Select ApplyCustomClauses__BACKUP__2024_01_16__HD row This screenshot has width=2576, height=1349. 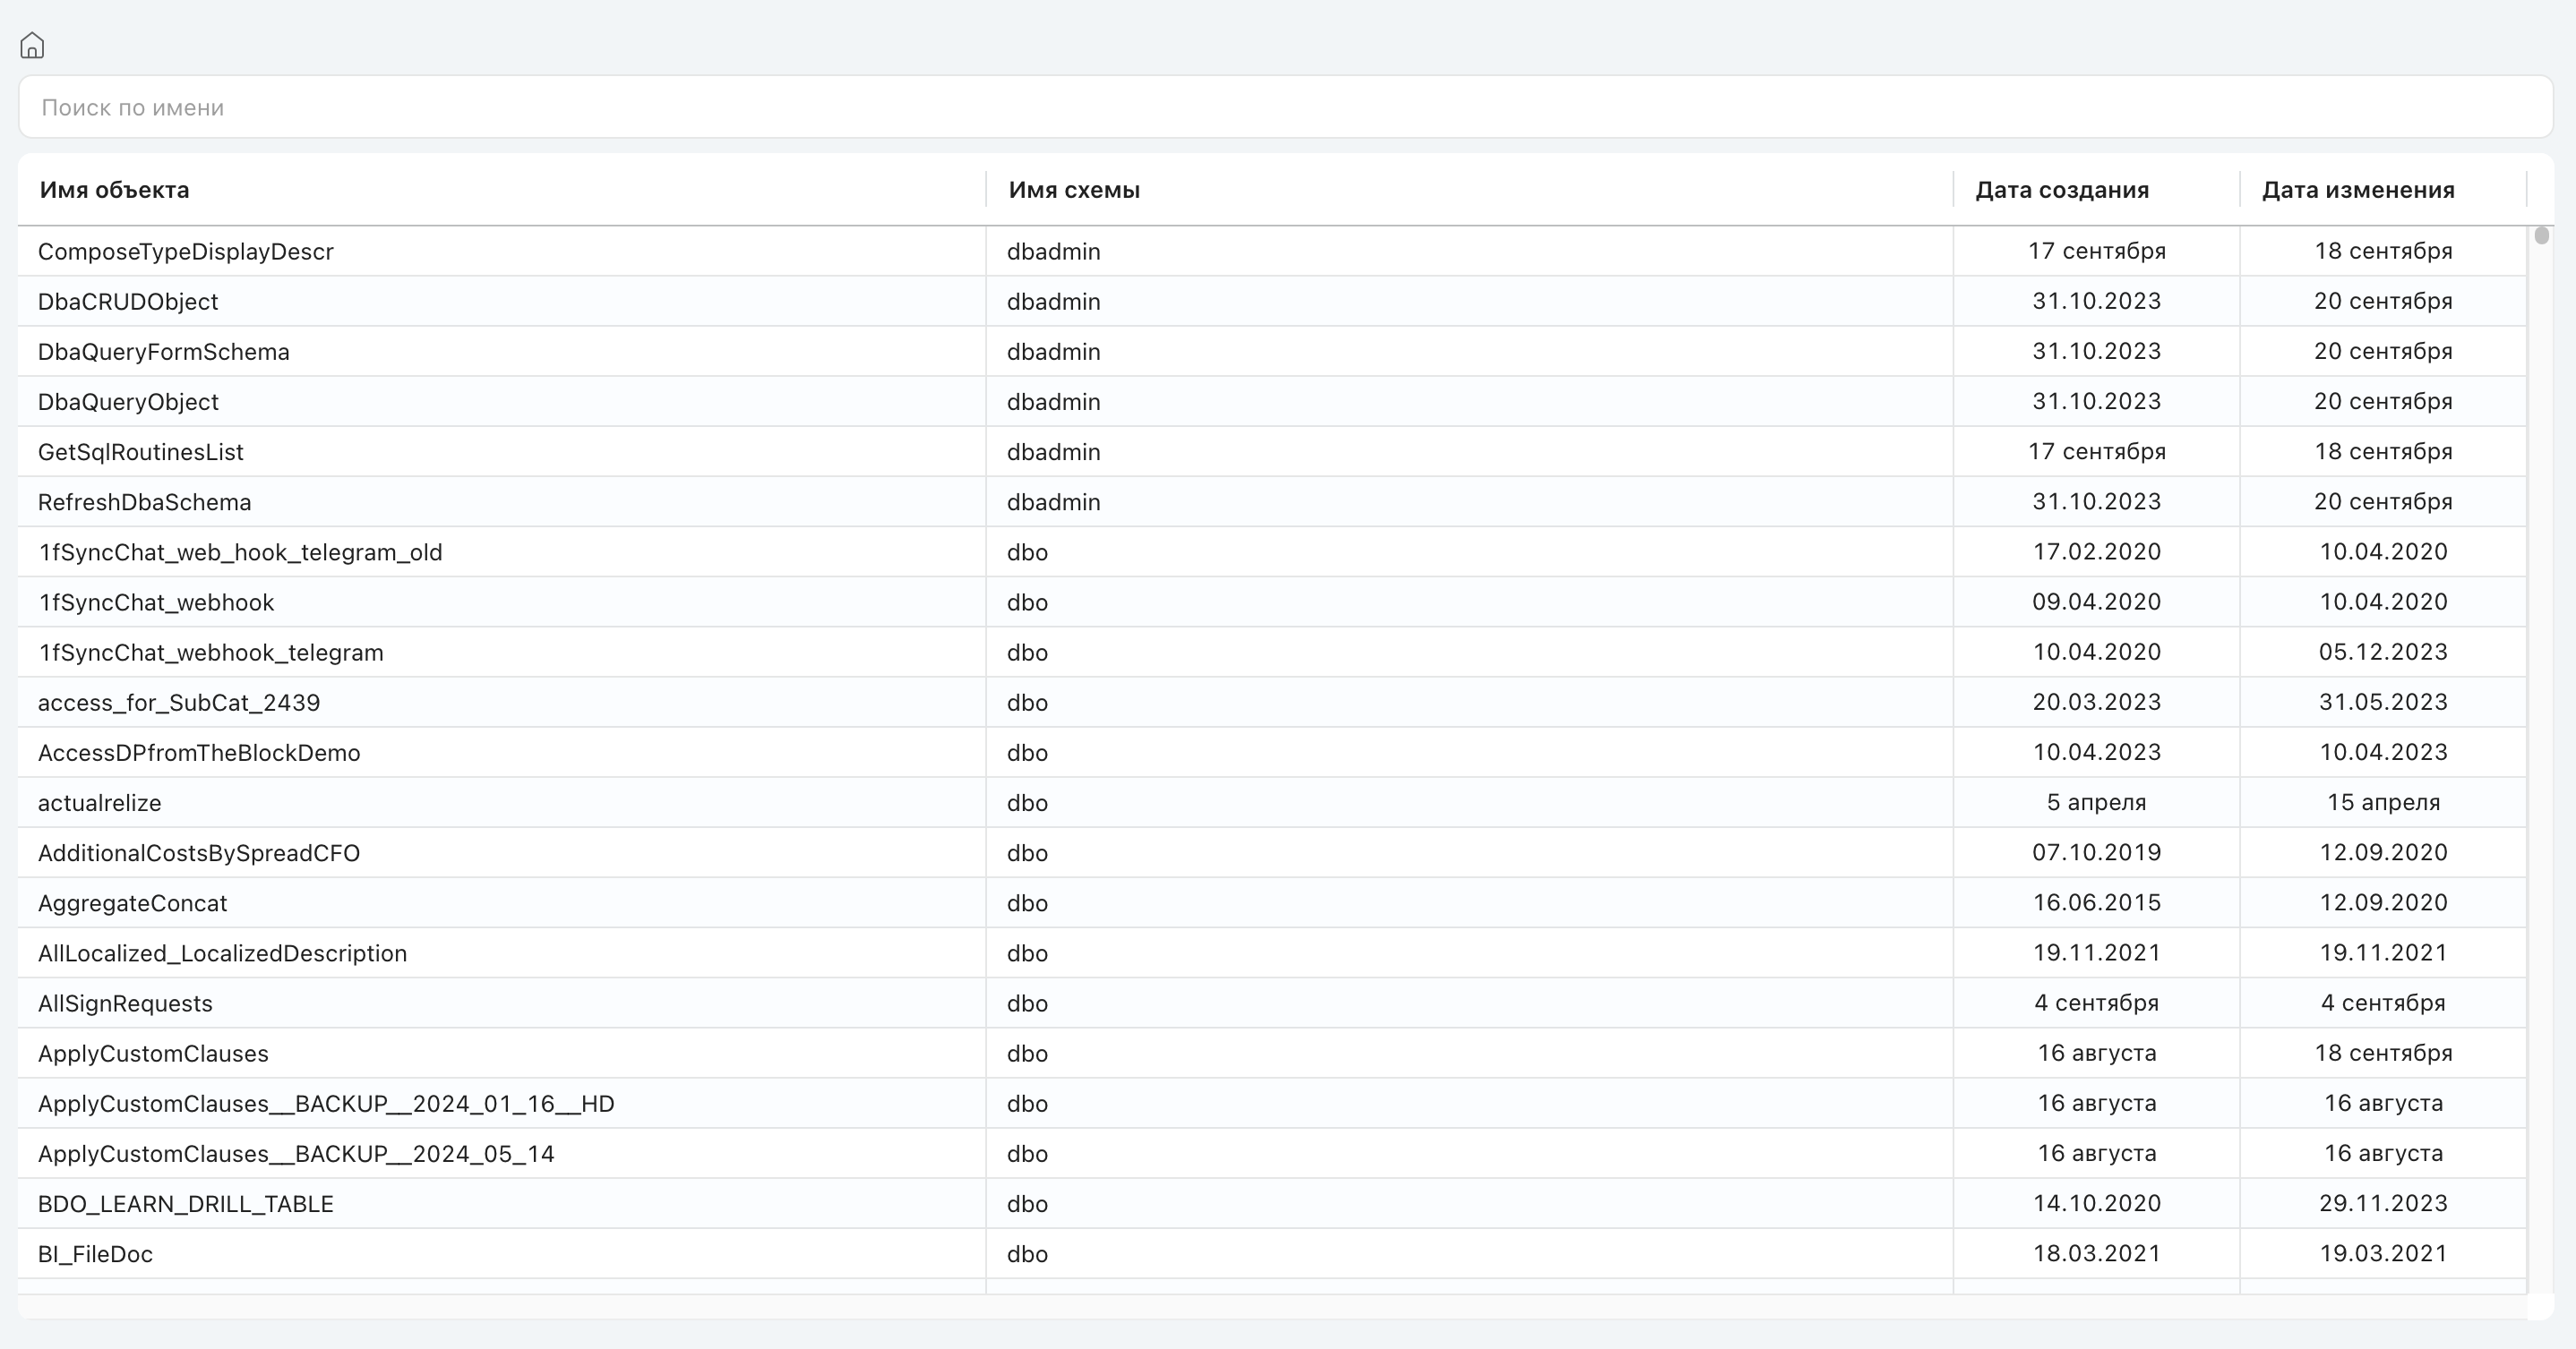[1272, 1103]
